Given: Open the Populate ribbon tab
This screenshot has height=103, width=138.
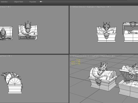Looking at the screenshot, I should point(33,2).
